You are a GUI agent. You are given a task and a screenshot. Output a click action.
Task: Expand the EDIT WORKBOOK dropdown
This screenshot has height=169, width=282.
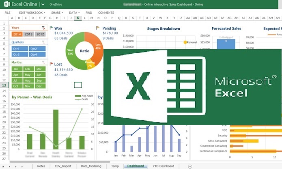[x=32, y=13]
